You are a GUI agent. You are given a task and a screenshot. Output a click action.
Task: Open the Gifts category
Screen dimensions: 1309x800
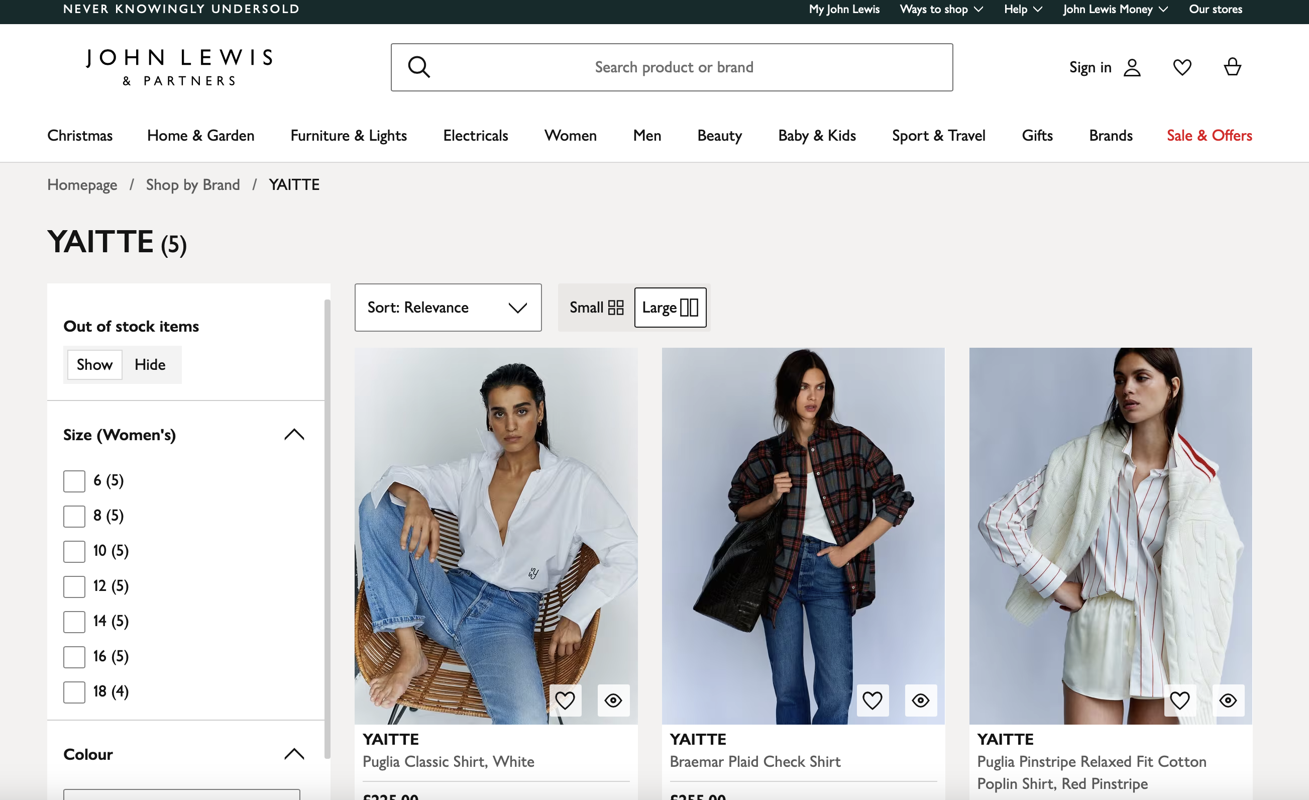(1037, 136)
